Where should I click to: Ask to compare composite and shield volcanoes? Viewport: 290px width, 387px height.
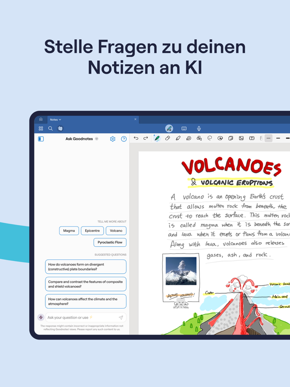coord(86,284)
